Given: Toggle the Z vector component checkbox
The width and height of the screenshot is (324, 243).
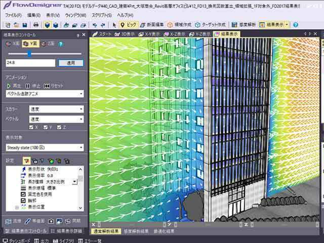Looking at the screenshot, I should coord(59,127).
